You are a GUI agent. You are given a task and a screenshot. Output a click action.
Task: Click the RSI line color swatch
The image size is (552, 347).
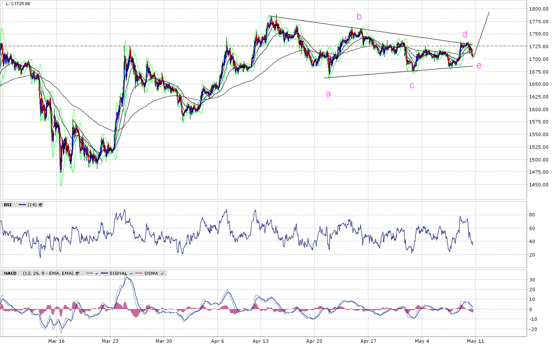click(x=21, y=205)
